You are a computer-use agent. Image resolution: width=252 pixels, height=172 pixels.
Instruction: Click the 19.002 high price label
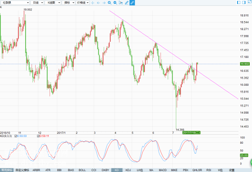28,9
